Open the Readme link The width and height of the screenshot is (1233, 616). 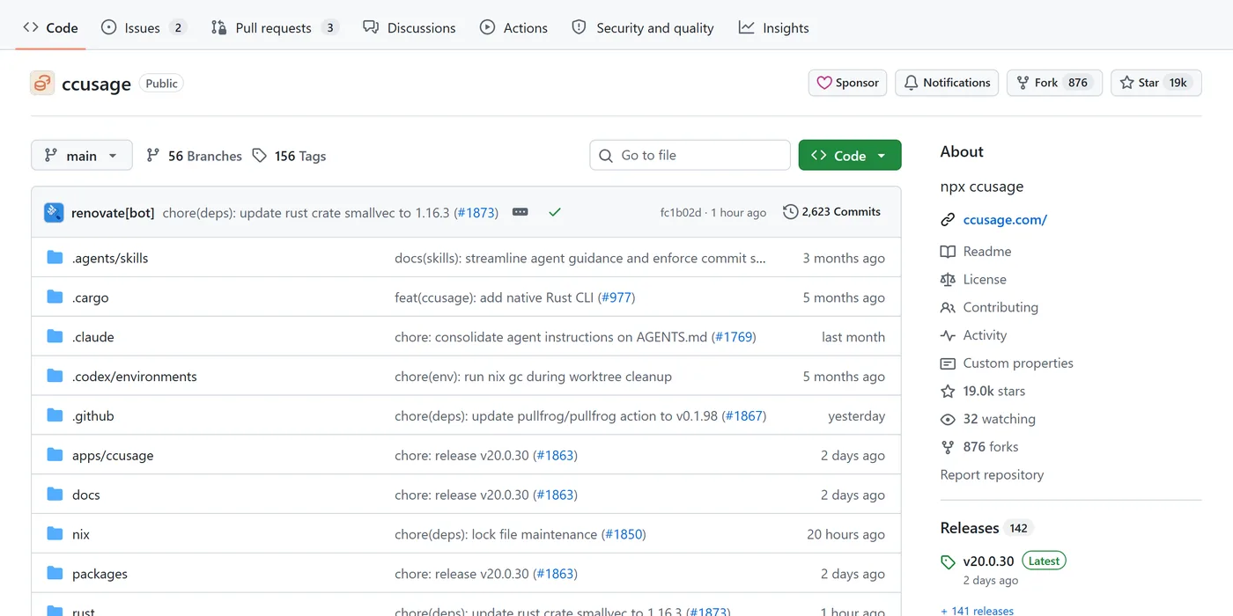(976, 252)
